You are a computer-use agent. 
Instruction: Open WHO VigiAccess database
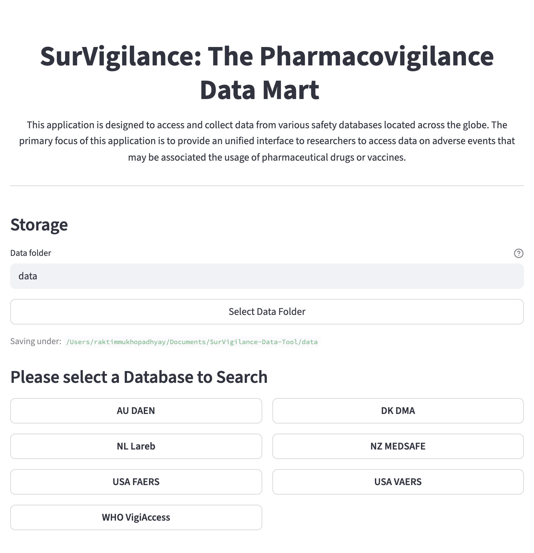pos(136,517)
